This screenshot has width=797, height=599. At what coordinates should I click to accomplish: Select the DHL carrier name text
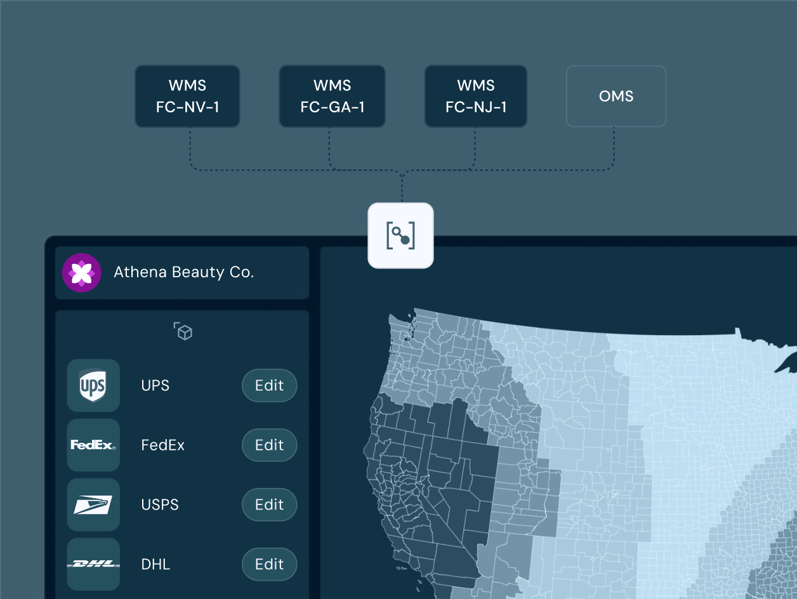coord(155,564)
